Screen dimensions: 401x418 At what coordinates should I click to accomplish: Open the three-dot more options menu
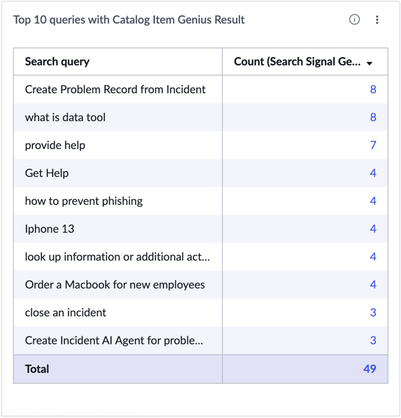[x=377, y=20]
